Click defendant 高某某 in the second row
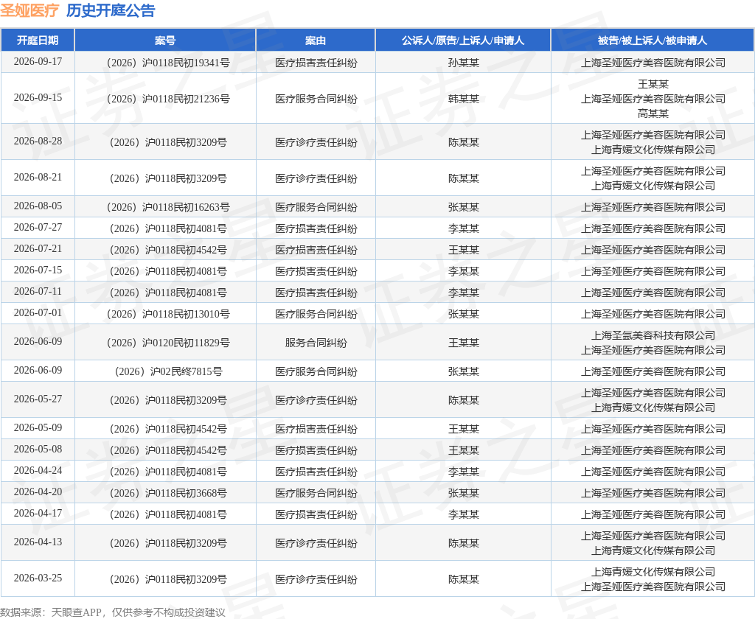This screenshot has height=619, width=755. 653,113
